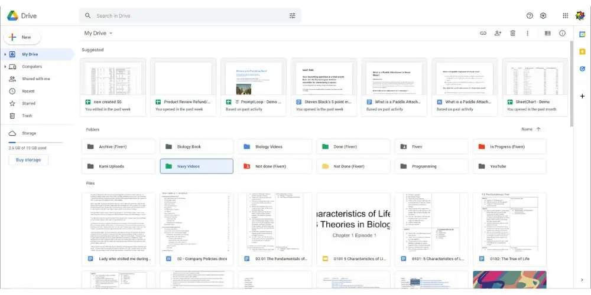Viewport: 591px width, 295px height.
Task: Select the shared Fiverr folder
Action: click(431, 147)
